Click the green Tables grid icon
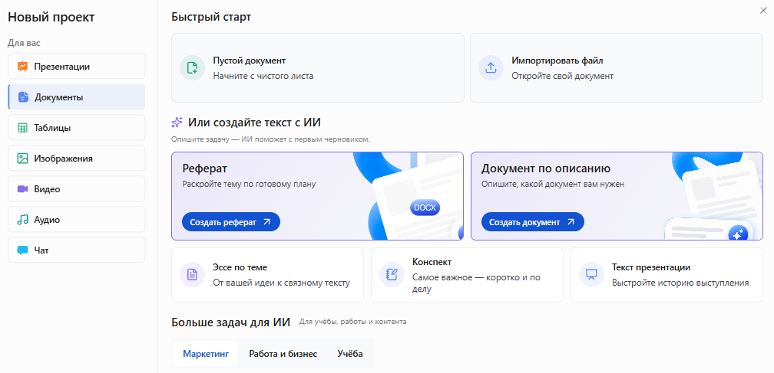 click(x=23, y=128)
